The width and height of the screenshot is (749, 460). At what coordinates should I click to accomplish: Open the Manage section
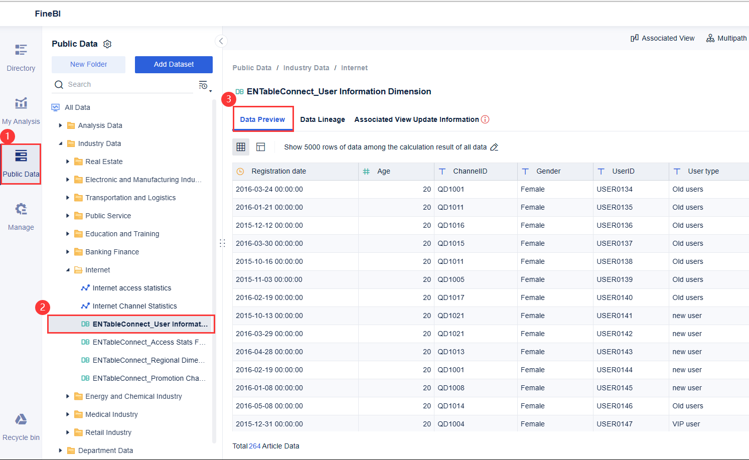click(21, 217)
